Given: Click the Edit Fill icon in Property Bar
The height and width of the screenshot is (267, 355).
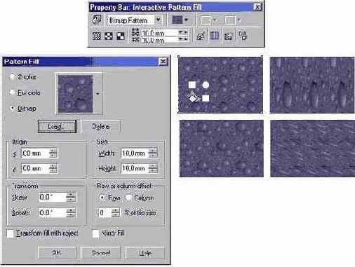Looking at the screenshot, I should point(96,20).
